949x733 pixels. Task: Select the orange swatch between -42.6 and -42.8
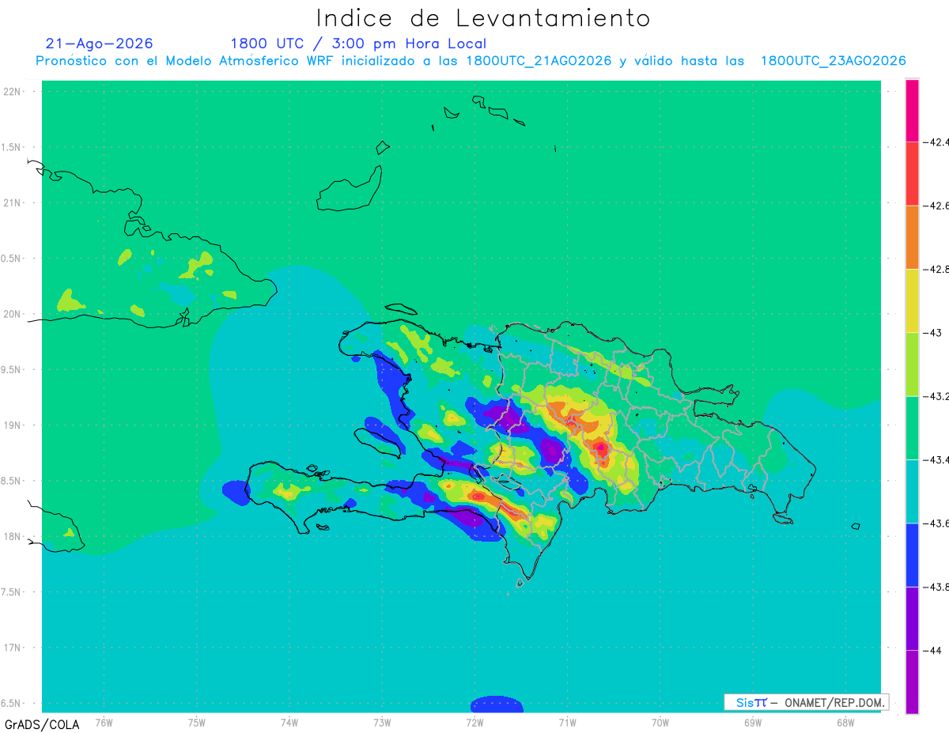point(912,237)
